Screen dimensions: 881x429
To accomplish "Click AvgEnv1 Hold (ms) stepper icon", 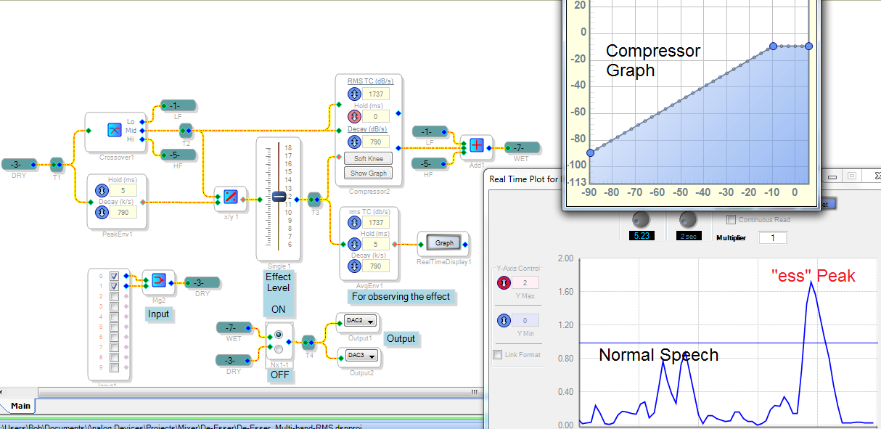I will coord(354,244).
